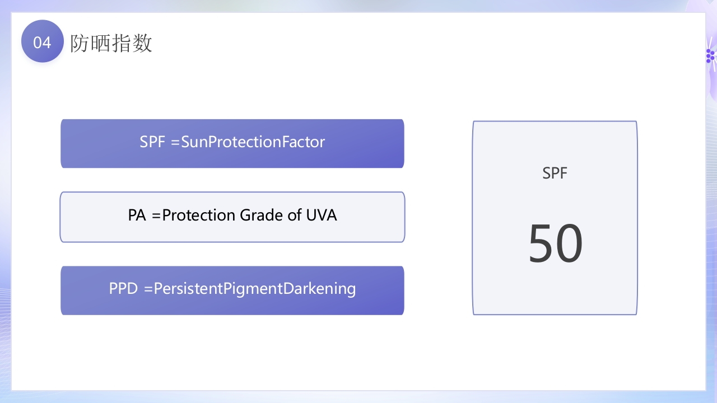Click the "PersistentPigmentDarkening" text

(255, 289)
